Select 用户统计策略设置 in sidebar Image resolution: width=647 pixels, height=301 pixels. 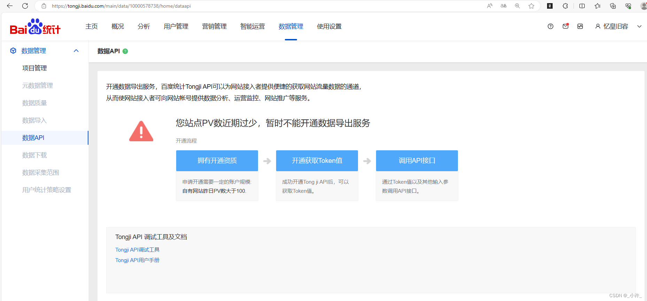coord(47,190)
